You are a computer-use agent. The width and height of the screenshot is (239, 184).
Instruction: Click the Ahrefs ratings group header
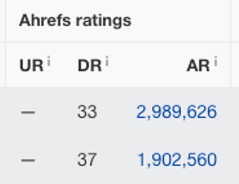(x=75, y=21)
